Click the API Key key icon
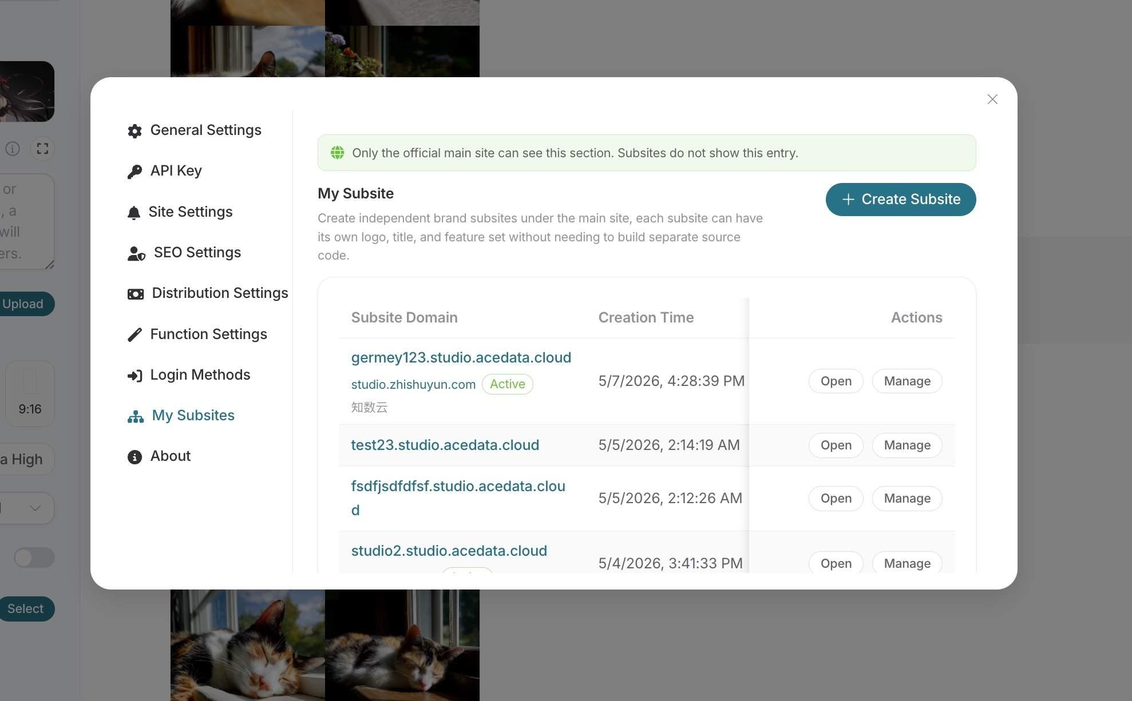Viewport: 1132px width, 701px height. (134, 172)
